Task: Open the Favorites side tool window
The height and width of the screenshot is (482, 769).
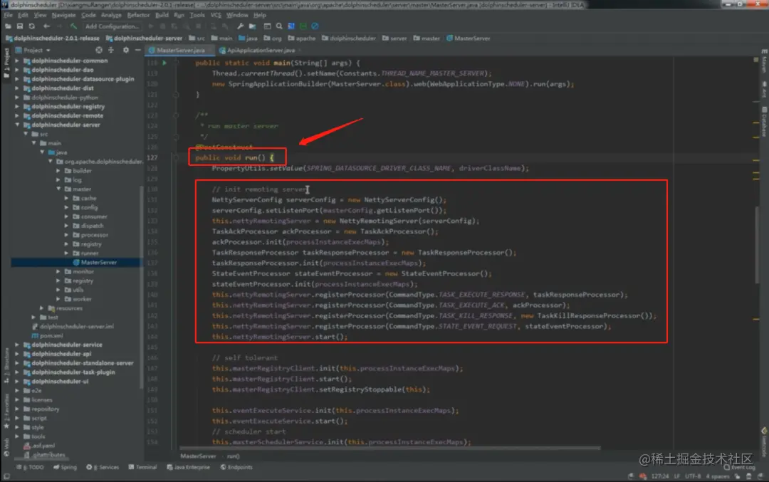Action: [x=6, y=411]
